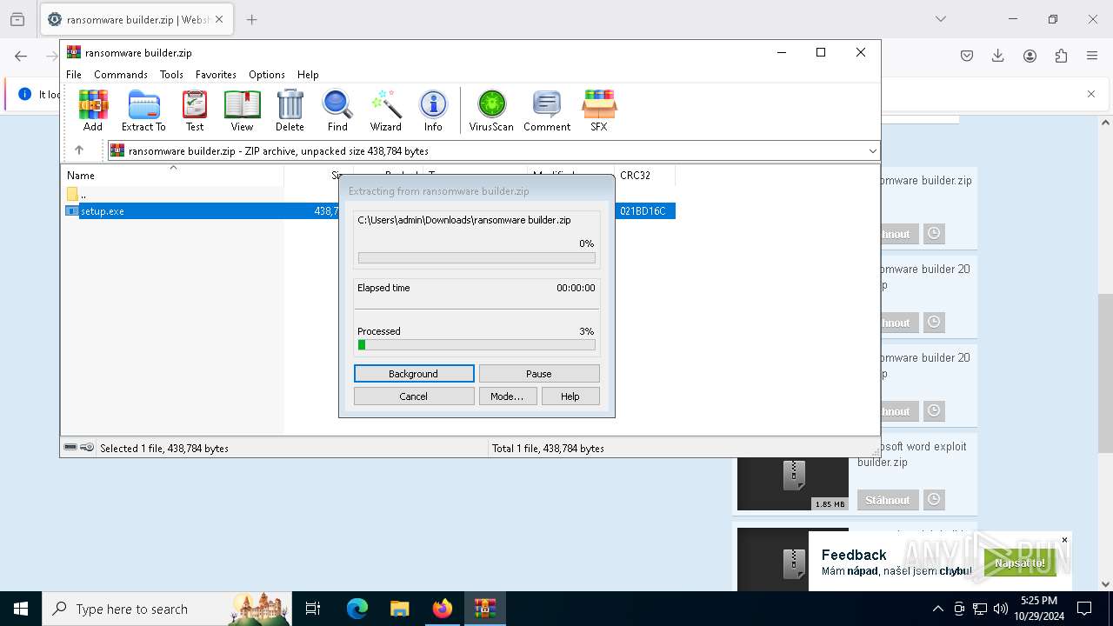Image resolution: width=1113 pixels, height=626 pixels.
Task: Open Firefox application menu
Action: pyautogui.click(x=1092, y=56)
